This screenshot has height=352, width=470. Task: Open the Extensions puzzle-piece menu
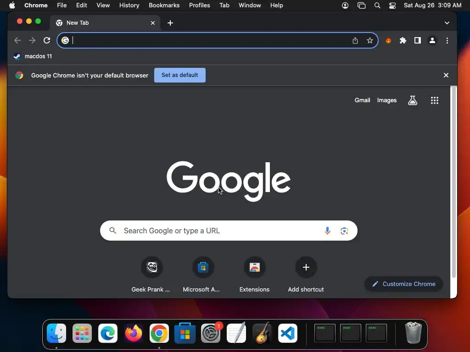403,40
